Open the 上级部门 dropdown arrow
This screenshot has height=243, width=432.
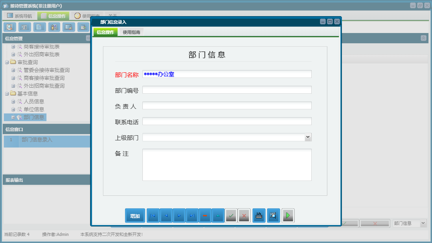[308, 137]
